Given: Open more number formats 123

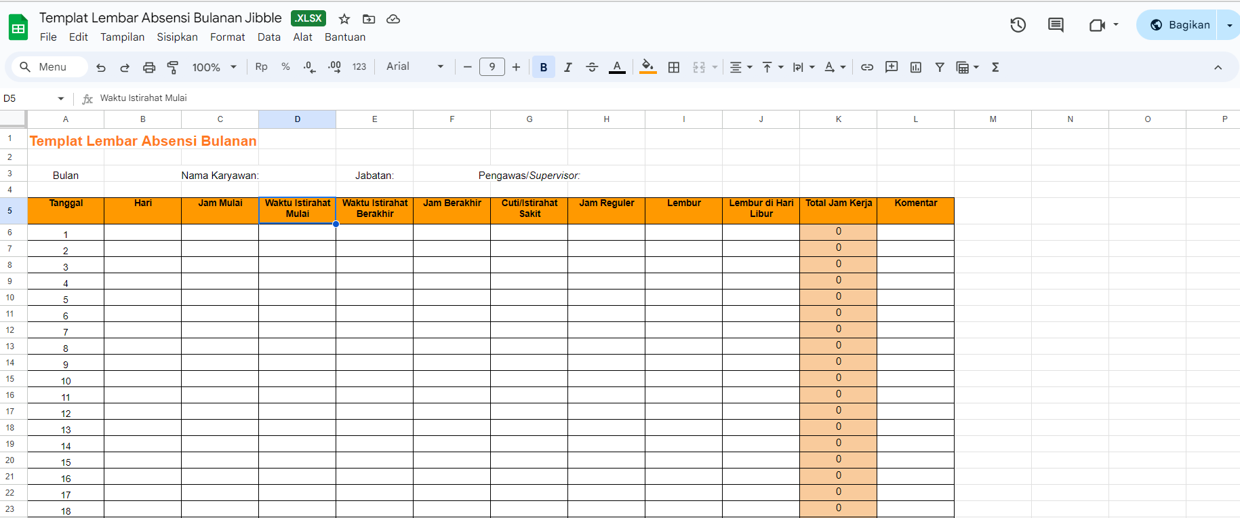Looking at the screenshot, I should pyautogui.click(x=359, y=66).
